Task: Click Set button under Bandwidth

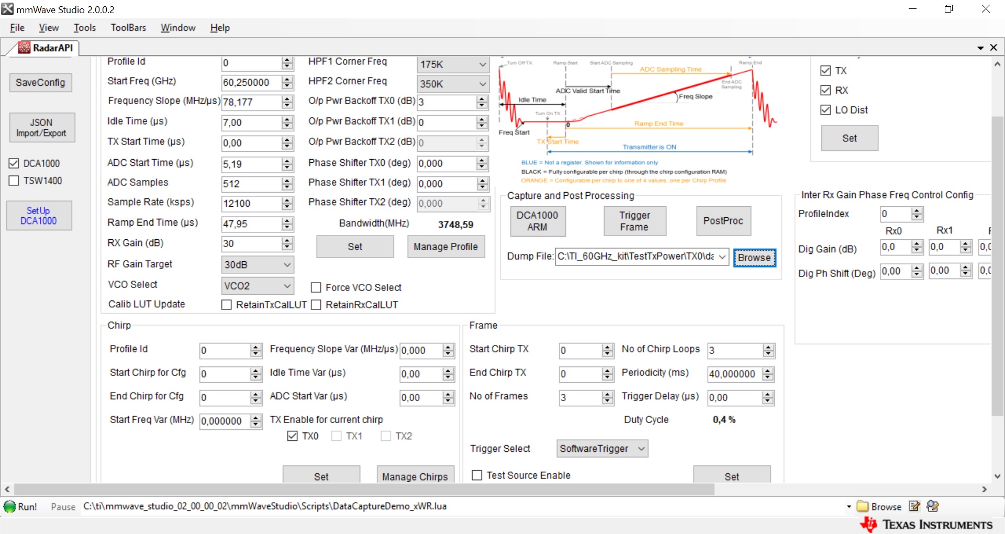Action: pos(355,247)
